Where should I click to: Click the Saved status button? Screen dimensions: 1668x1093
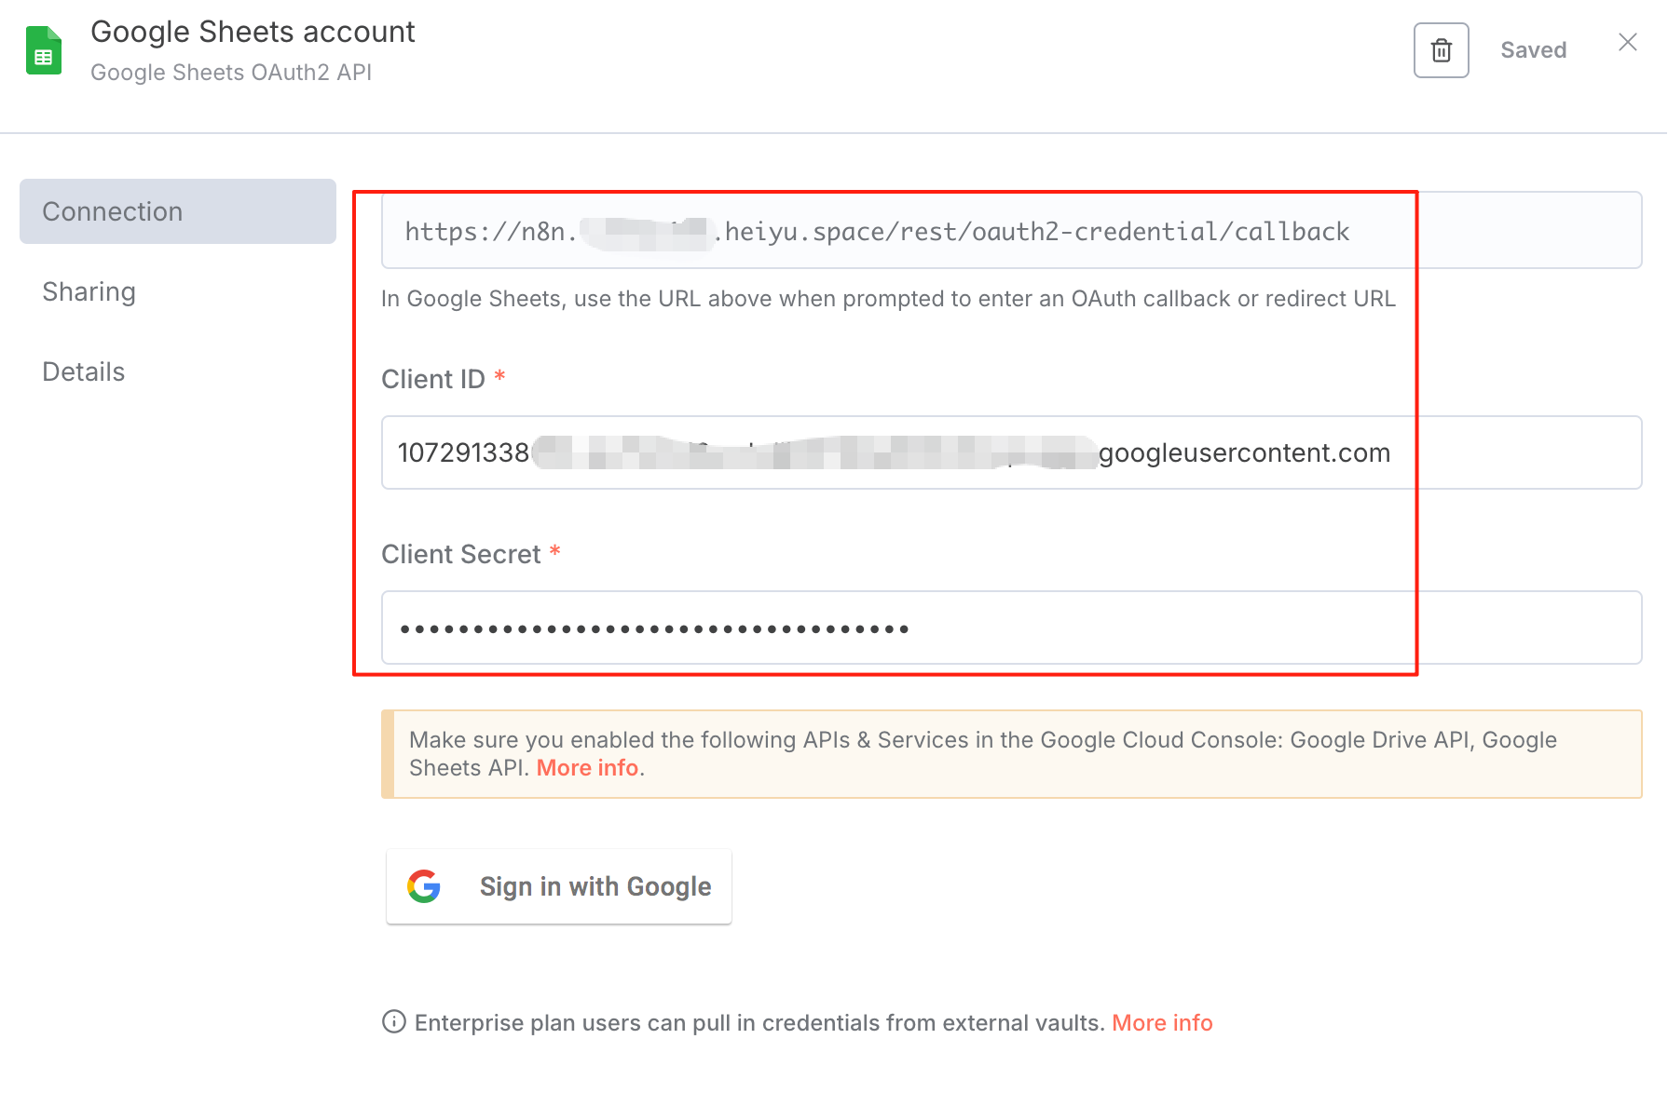pyautogui.click(x=1533, y=50)
